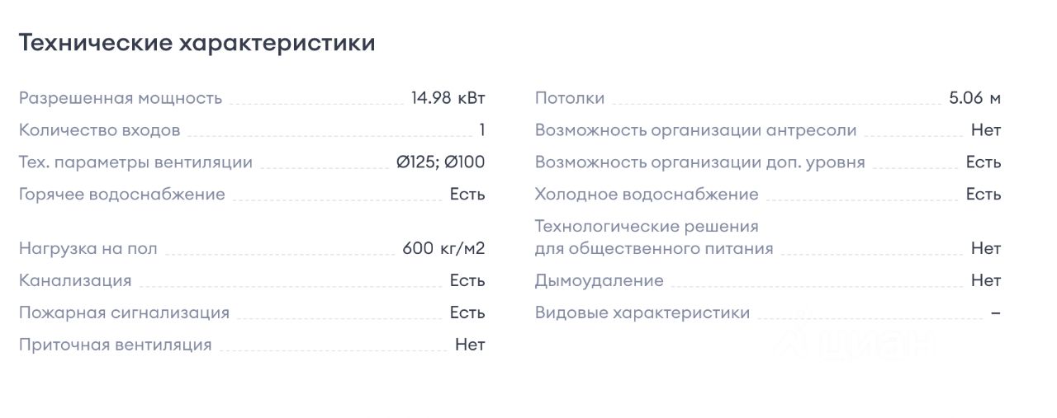Click the "Видовые характеристики" label
The height and width of the screenshot is (418, 1057).
642,312
